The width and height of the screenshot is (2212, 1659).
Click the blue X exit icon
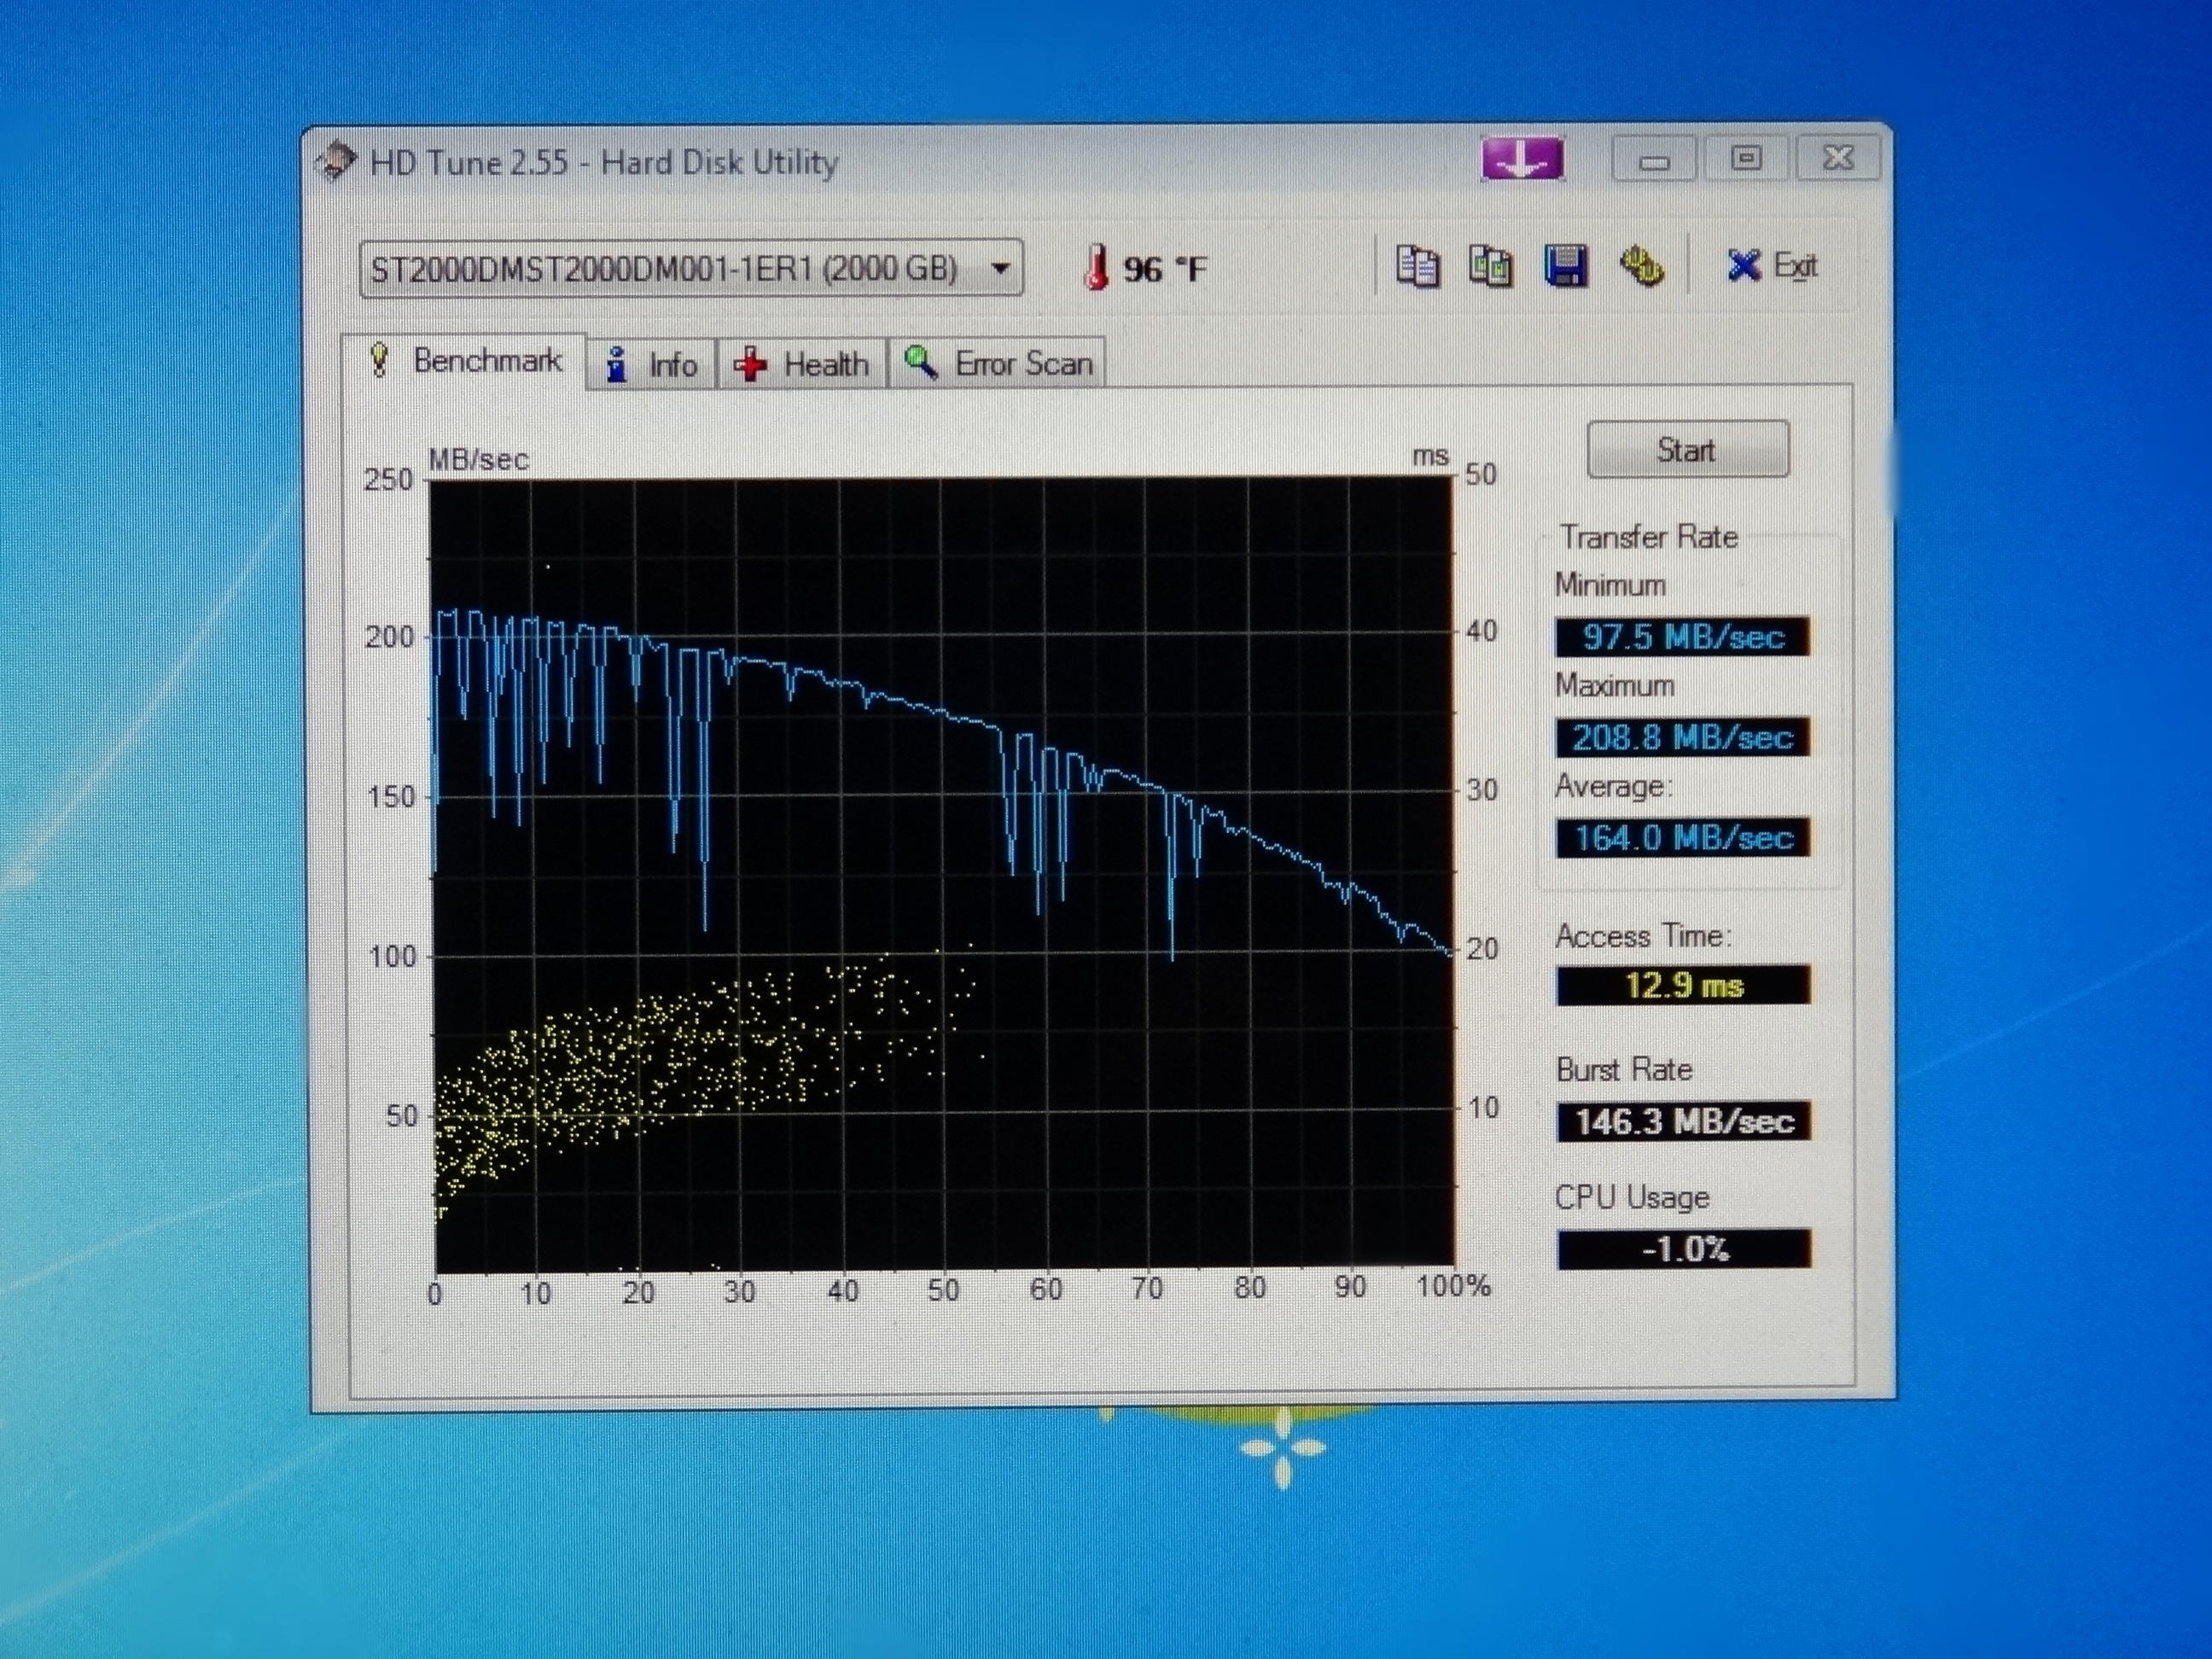(1744, 266)
